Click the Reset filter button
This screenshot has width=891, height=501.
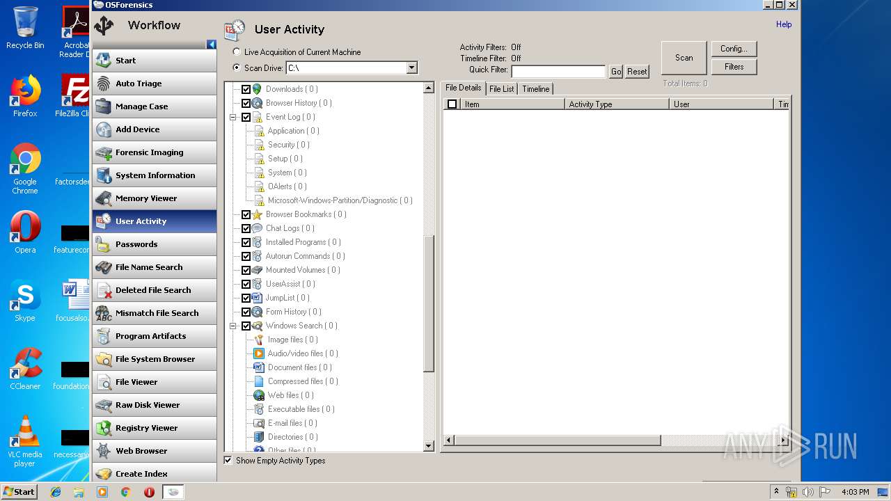click(x=637, y=72)
